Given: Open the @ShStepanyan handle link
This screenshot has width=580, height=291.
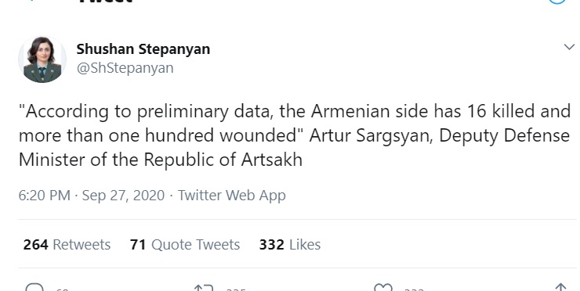Looking at the screenshot, I should click(125, 68).
